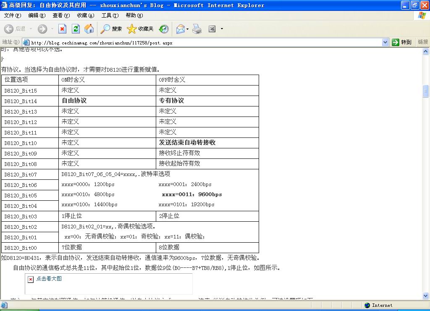Stop page loading with red X icon
430x311 pixels.
pos(62,29)
